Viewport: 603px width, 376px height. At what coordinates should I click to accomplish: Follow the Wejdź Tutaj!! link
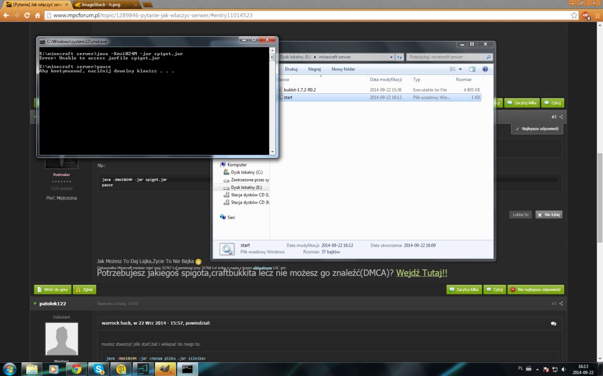[421, 273]
